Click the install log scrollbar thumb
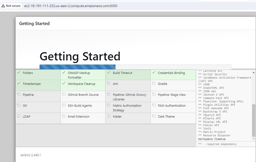Screen dimensions: 256x162 pos(254,120)
